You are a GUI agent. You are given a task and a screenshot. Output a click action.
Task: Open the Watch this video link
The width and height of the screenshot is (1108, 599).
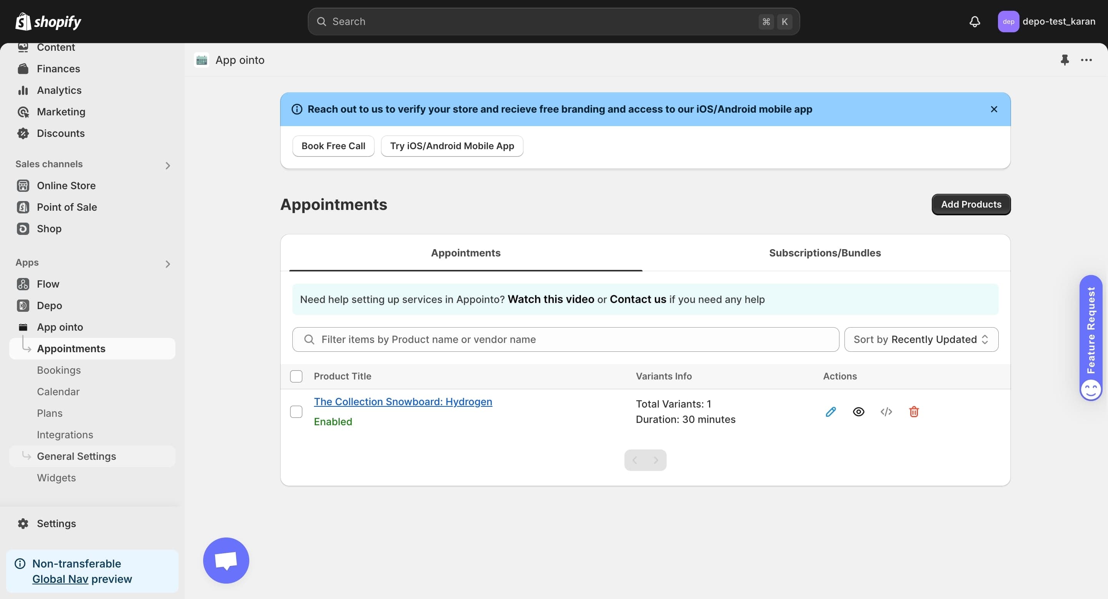[x=551, y=299]
